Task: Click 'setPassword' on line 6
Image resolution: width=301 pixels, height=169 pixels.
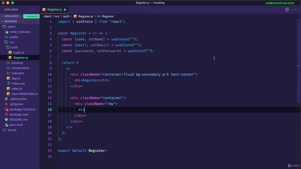Action: coord(109,51)
